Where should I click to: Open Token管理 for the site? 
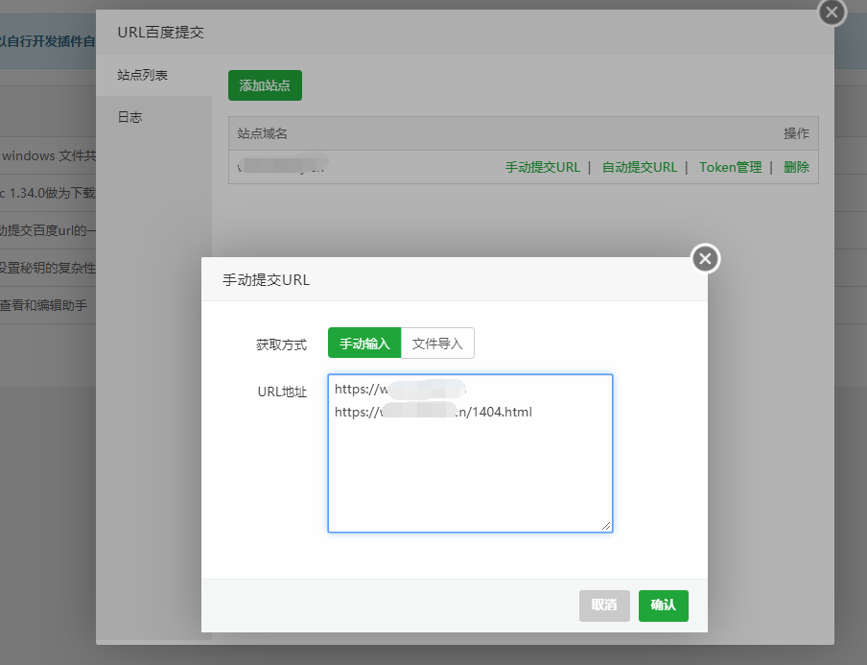(x=731, y=167)
